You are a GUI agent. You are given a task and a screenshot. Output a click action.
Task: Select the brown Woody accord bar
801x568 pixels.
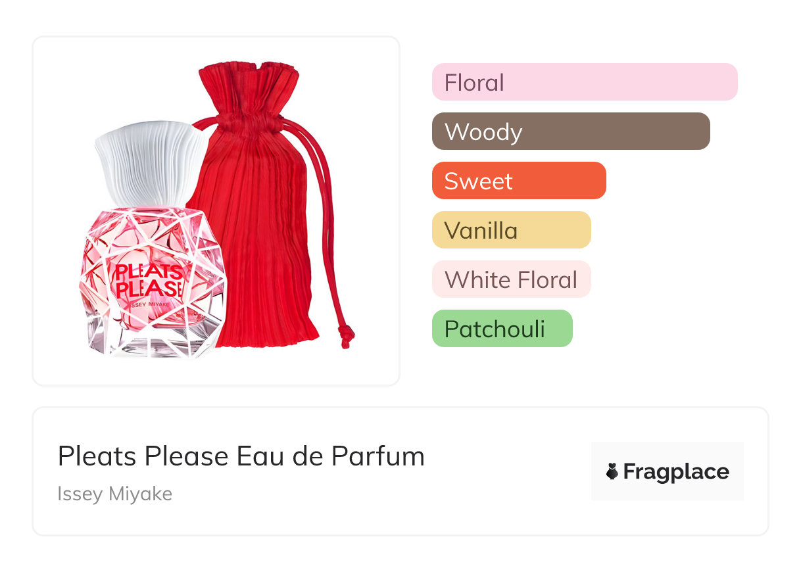[x=570, y=131]
